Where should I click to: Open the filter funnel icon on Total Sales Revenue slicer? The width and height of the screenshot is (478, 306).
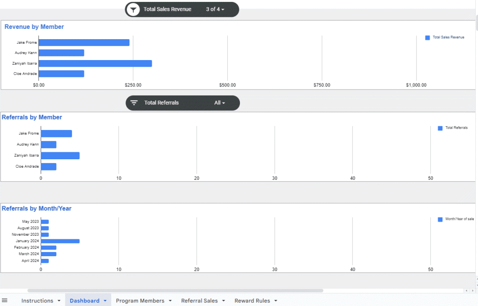click(x=133, y=9)
